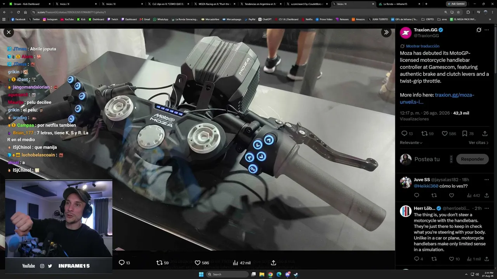
Task: Bookmark this page with the star icon
Action: click(x=458, y=12)
